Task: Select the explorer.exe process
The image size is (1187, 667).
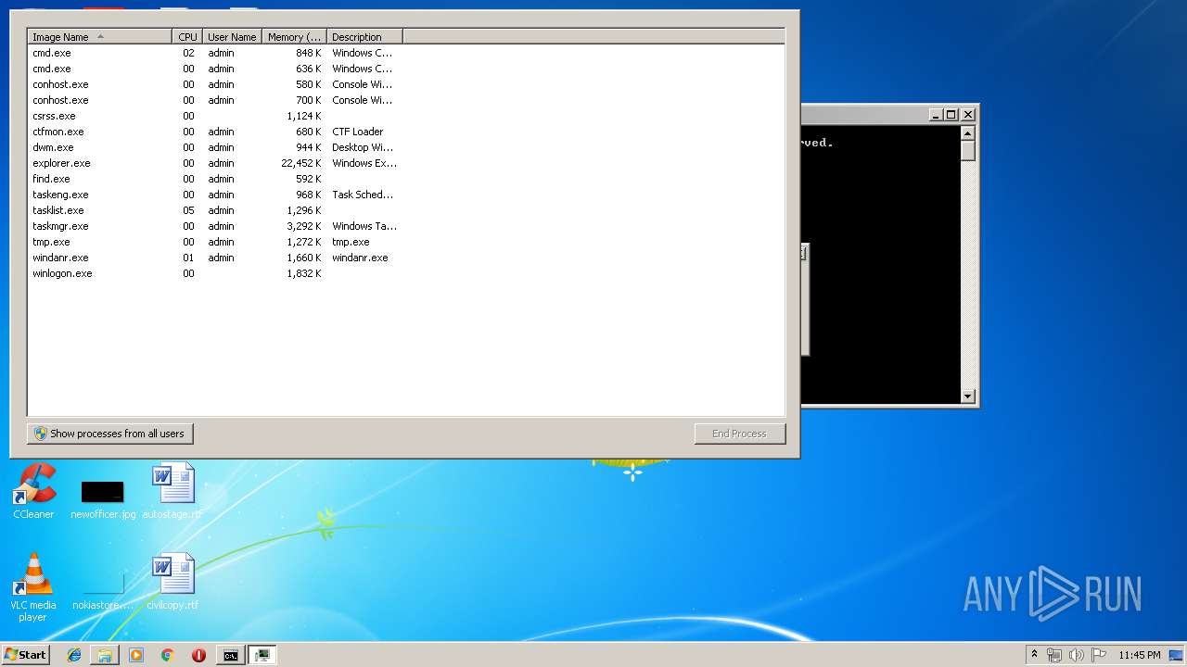Action: pyautogui.click(x=406, y=163)
